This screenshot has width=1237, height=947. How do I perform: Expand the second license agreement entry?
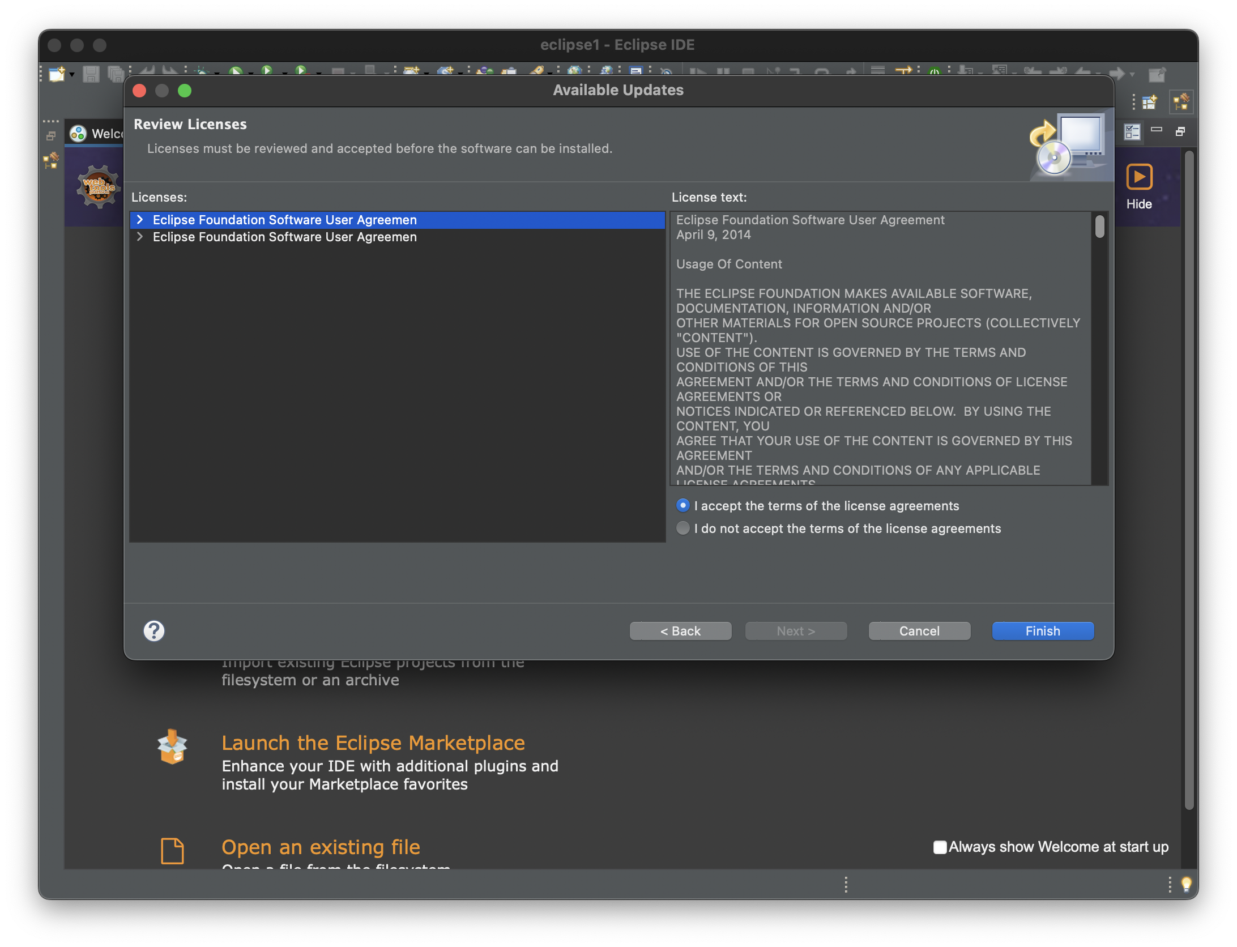point(140,237)
